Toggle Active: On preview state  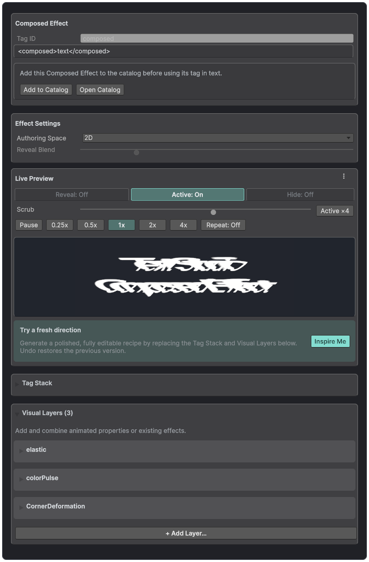187,194
